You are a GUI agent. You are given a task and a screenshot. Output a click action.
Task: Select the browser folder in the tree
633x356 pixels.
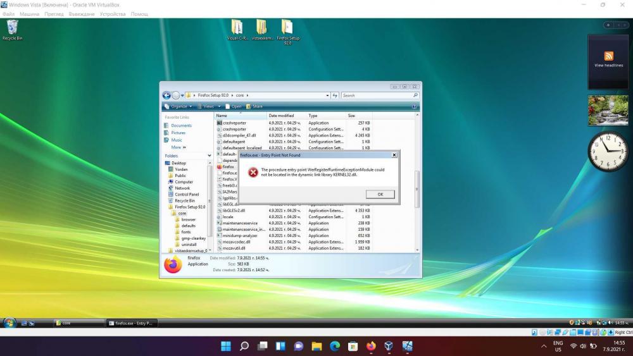point(188,219)
